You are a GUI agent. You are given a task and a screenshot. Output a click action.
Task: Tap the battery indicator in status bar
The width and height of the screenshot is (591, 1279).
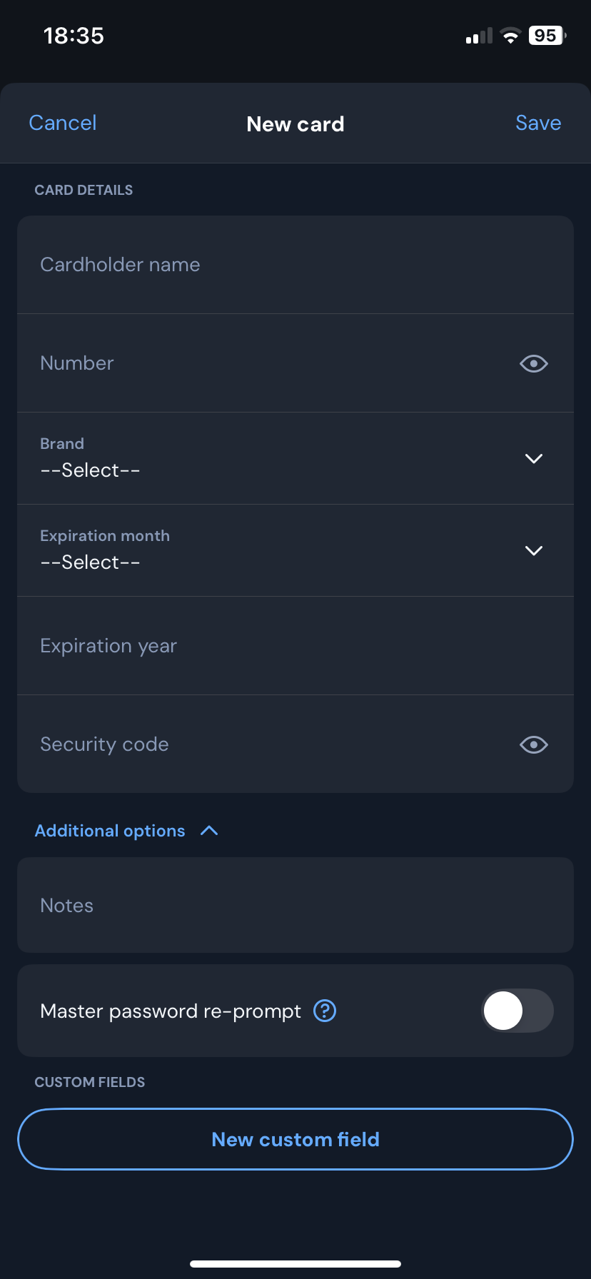pos(545,35)
